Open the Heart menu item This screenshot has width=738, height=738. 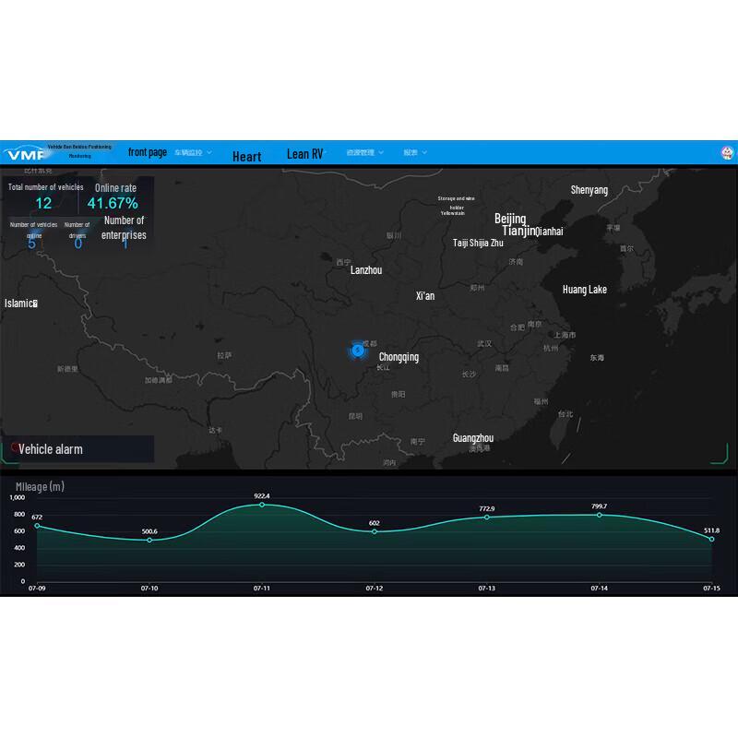pyautogui.click(x=246, y=156)
